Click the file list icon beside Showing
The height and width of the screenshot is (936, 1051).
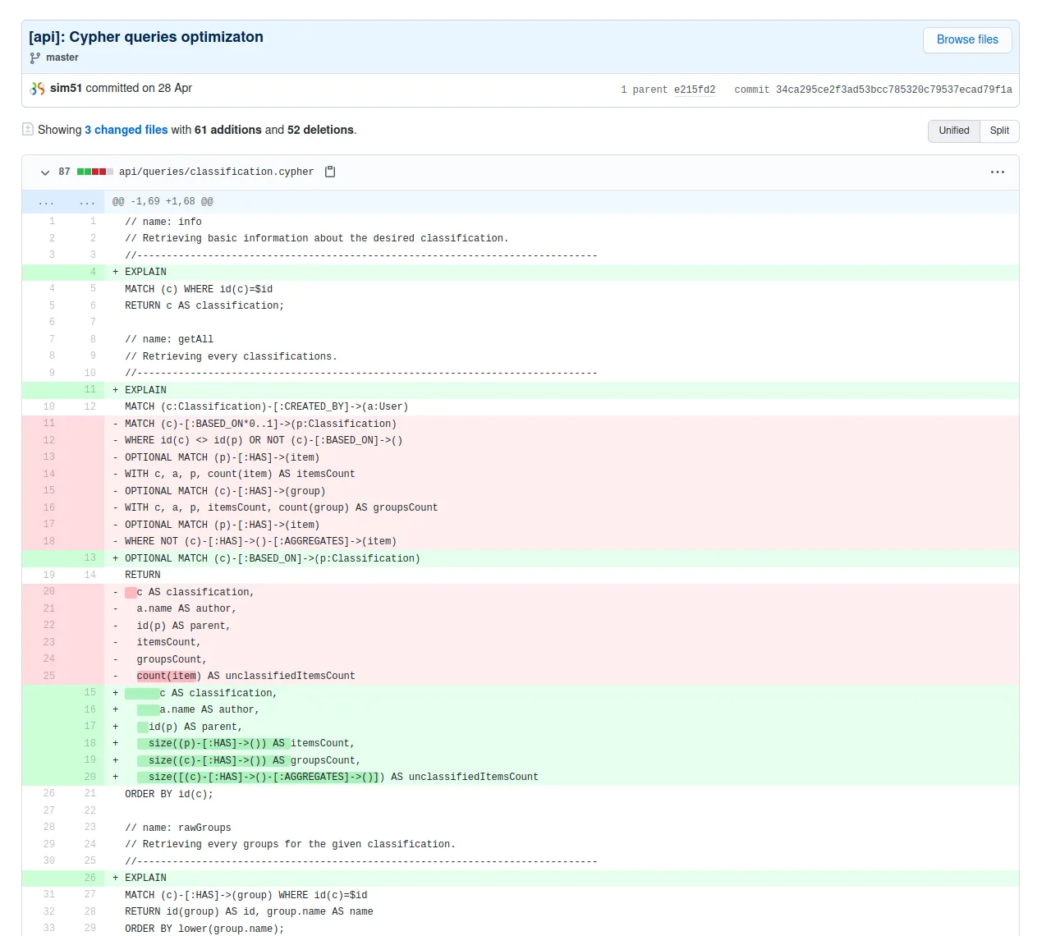tap(28, 130)
